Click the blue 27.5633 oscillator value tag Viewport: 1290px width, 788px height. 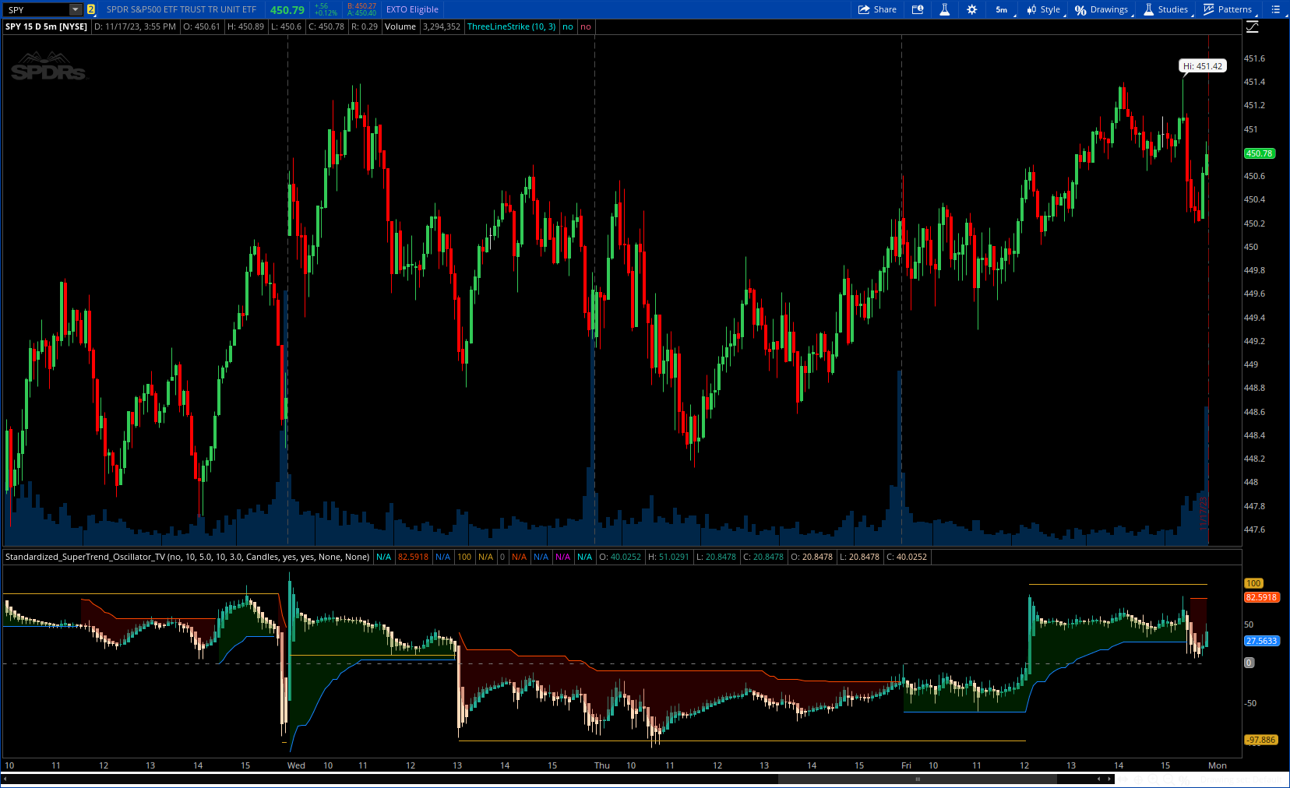click(1261, 641)
